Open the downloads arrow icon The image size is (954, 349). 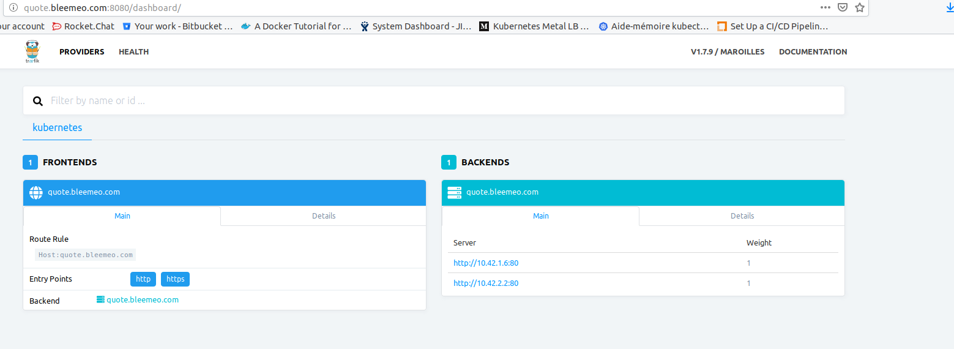tap(950, 8)
